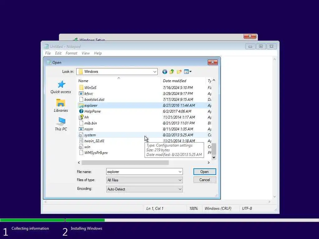This screenshot has height=239, width=319.
Task: Click Windows (CRLF) in status bar
Action: (x=218, y=209)
